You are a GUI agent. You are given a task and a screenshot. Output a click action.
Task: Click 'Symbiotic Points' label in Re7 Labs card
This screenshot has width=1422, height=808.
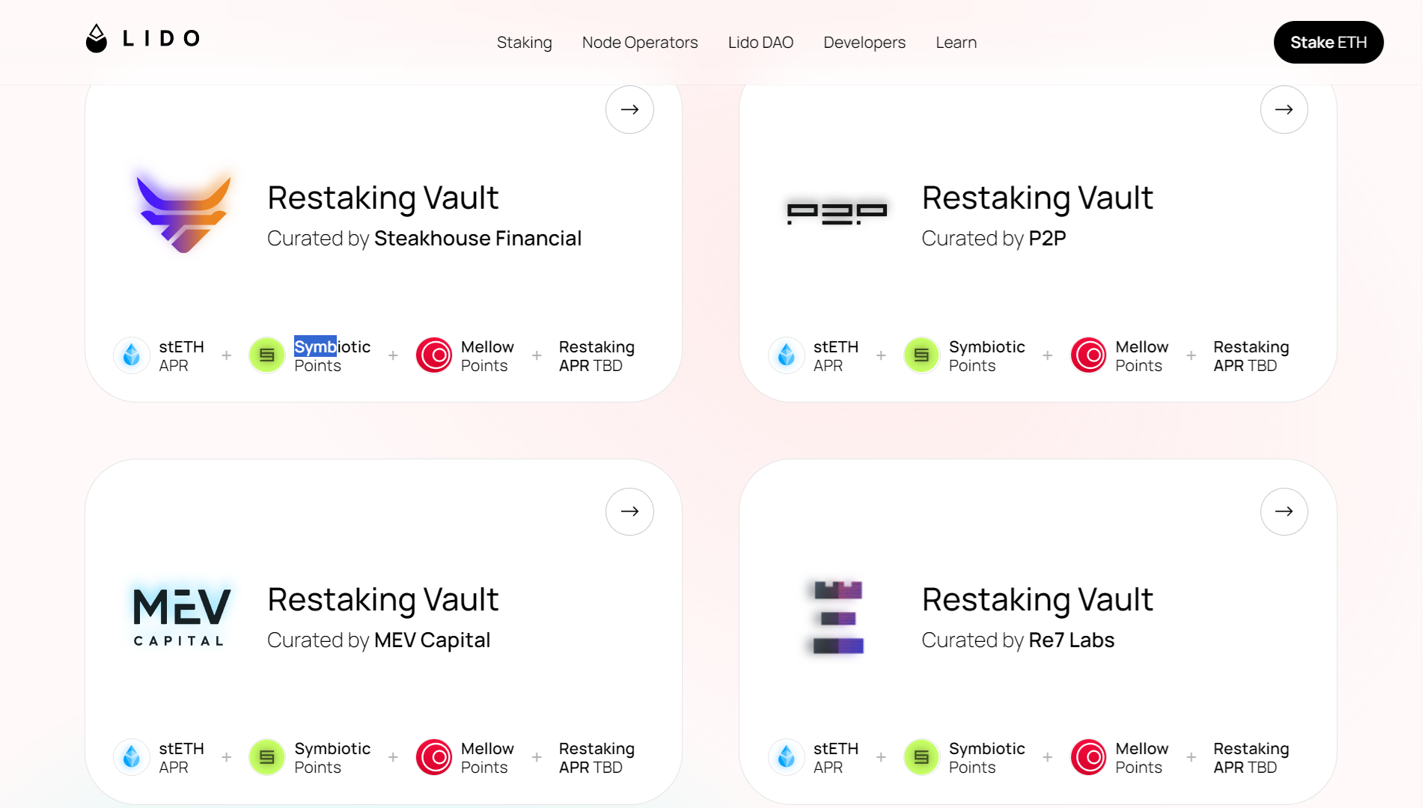pyautogui.click(x=987, y=758)
